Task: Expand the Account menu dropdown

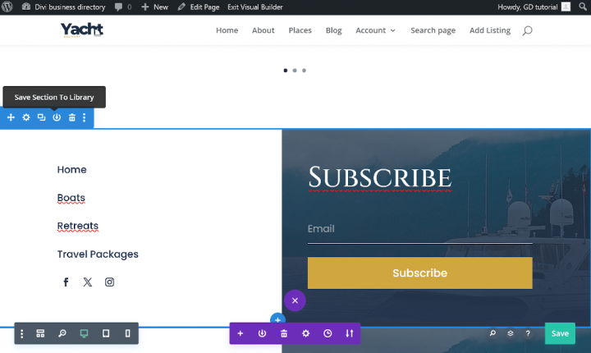Action: pyautogui.click(x=375, y=30)
